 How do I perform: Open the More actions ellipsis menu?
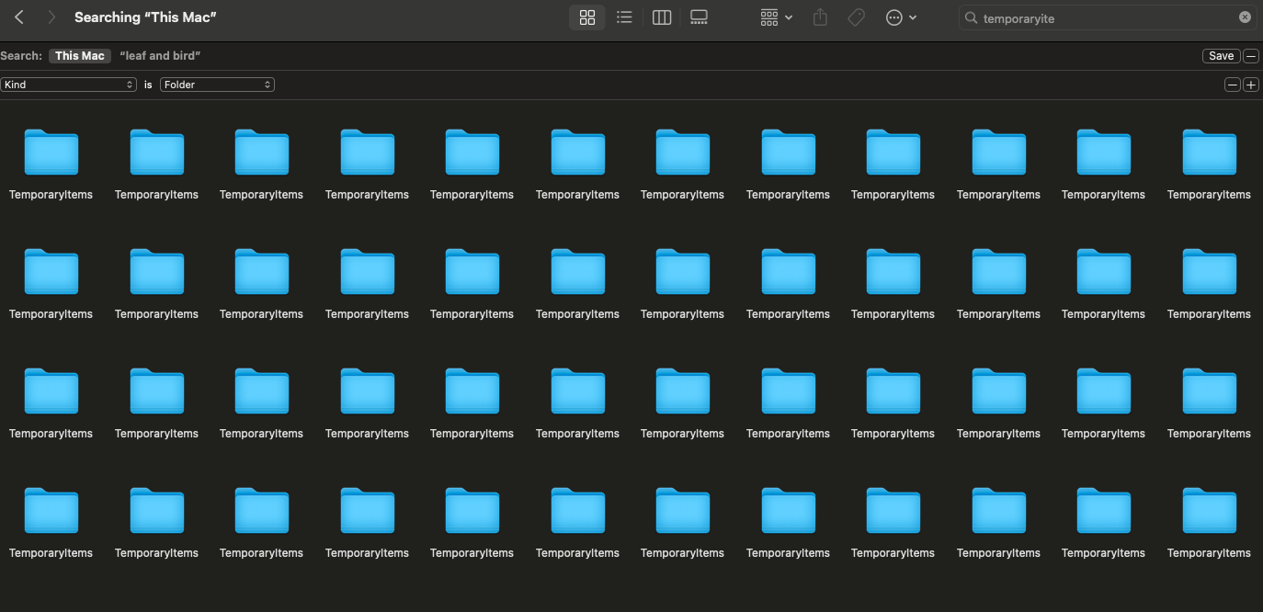(900, 17)
